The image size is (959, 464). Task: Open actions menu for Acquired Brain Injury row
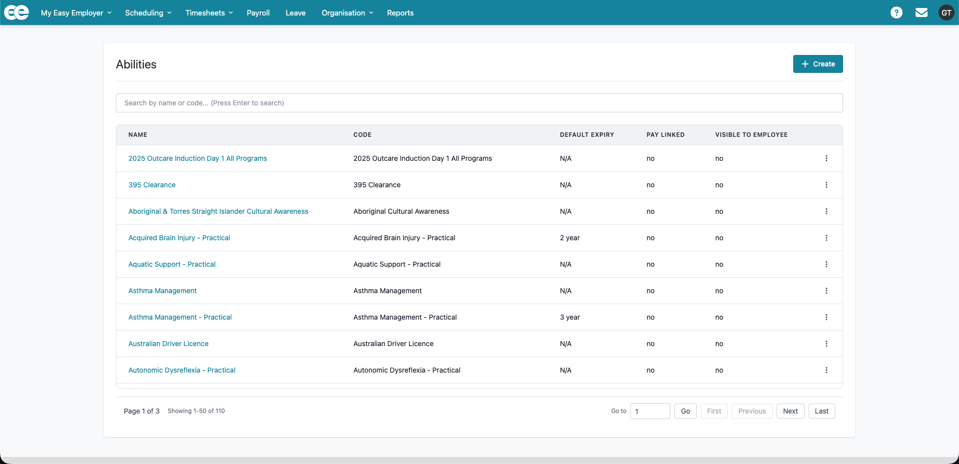point(826,238)
